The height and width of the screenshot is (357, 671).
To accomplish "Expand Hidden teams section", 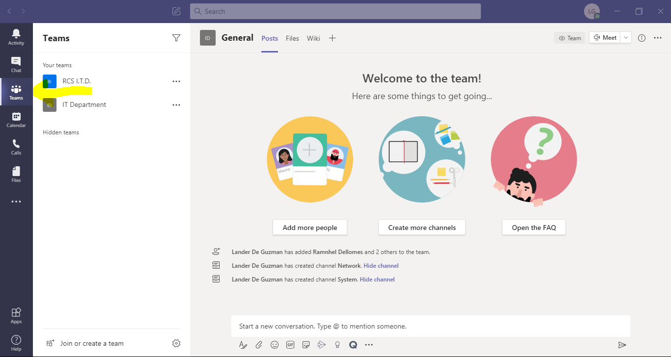I will (61, 132).
